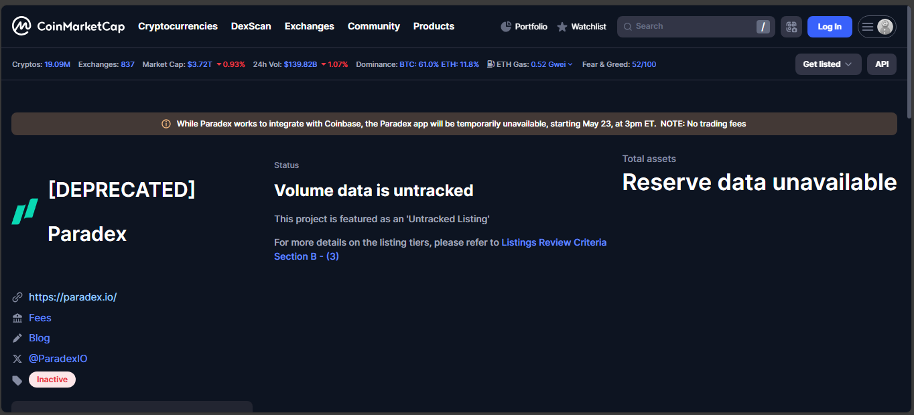Open the Portfolio page
Image resolution: width=914 pixels, height=415 pixels.
tap(524, 27)
